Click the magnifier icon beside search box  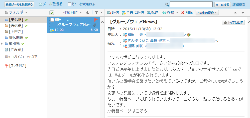pyautogui.click(x=167, y=5)
